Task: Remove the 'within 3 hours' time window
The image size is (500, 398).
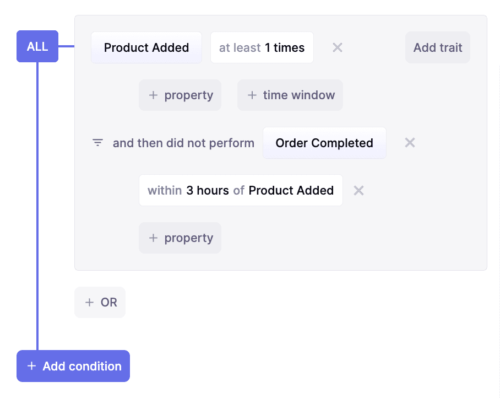Action: tap(358, 190)
